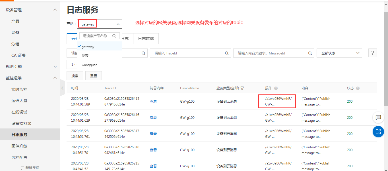Choose 仪表 from product dropdown list

(85, 56)
